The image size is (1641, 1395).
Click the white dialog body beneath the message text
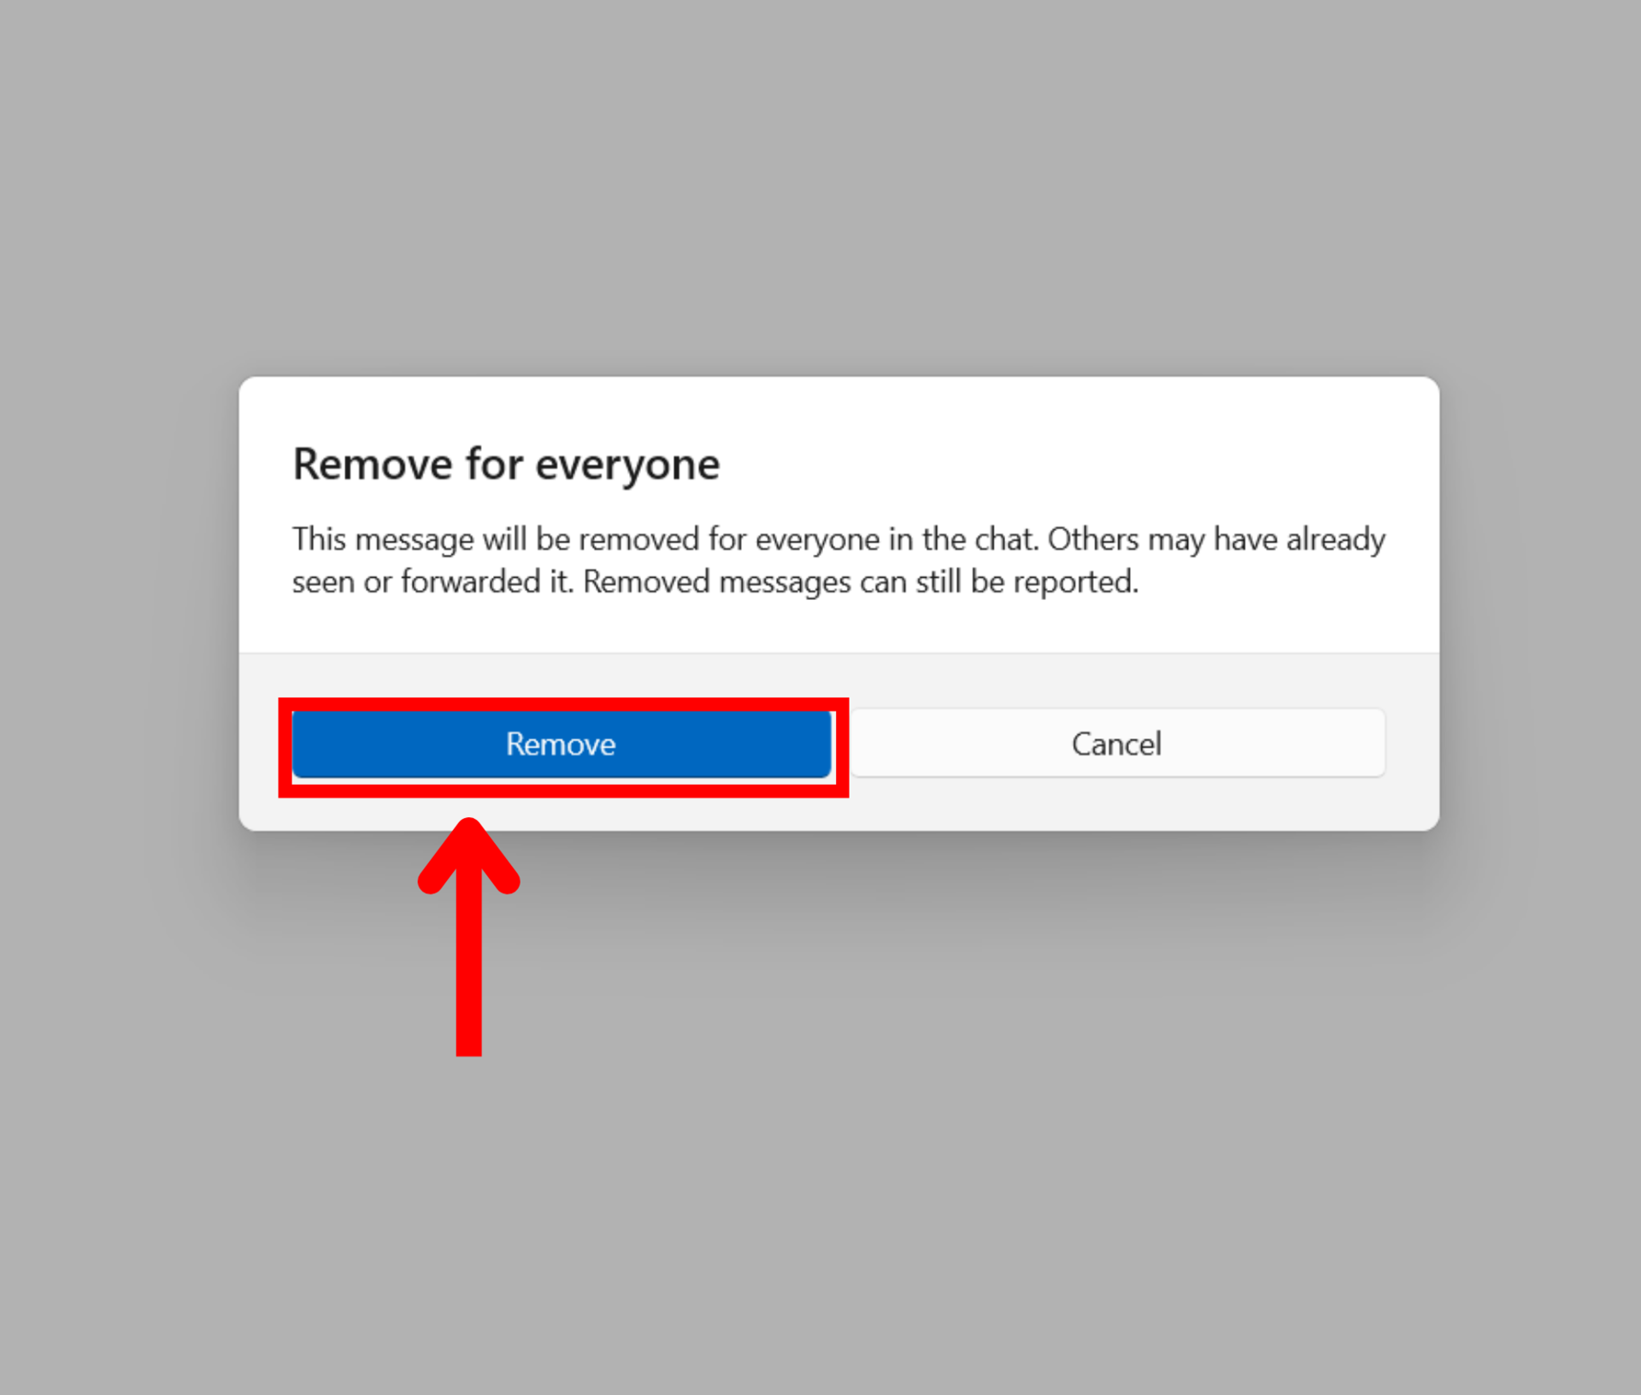point(838,627)
